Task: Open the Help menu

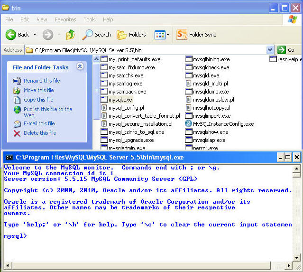Action: point(108,19)
